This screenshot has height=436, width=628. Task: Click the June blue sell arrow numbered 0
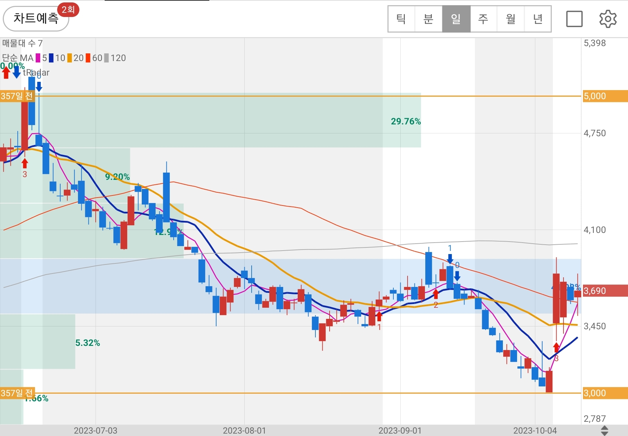tap(39, 87)
